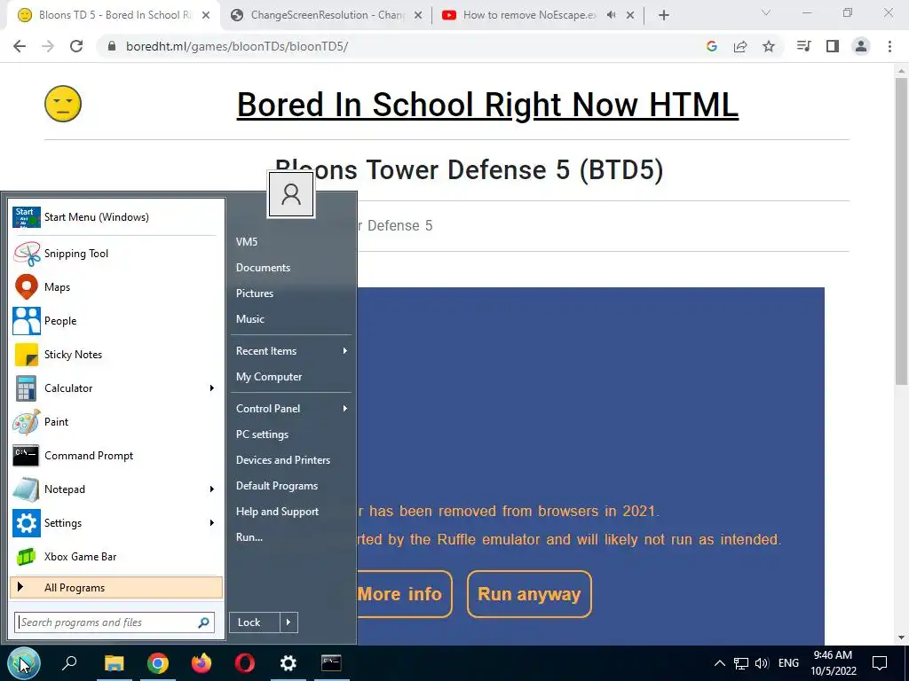Click the Chrome back arrow
The image size is (909, 681).
tap(20, 46)
